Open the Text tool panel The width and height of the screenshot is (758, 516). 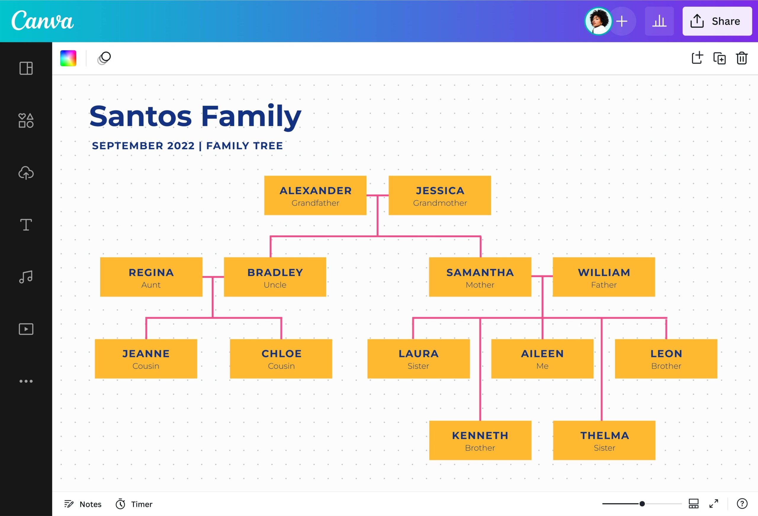(x=26, y=224)
